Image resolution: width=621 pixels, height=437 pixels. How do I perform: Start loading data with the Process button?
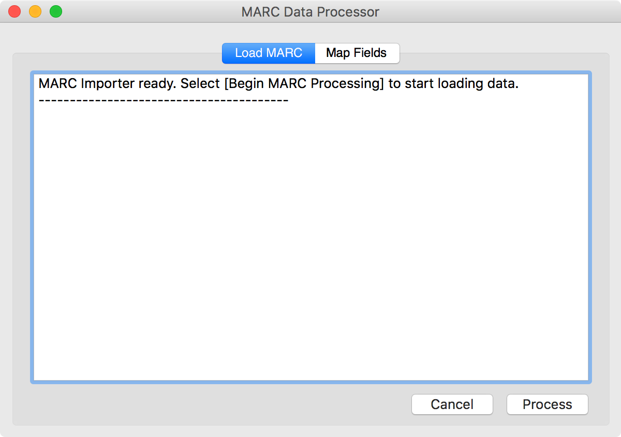pos(547,404)
